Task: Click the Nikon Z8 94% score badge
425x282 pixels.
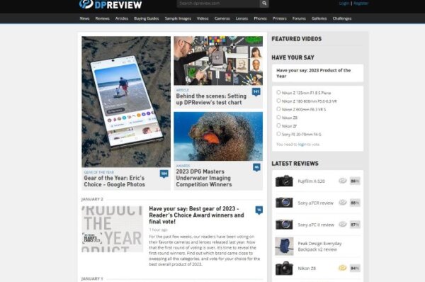Action: [x=355, y=268]
